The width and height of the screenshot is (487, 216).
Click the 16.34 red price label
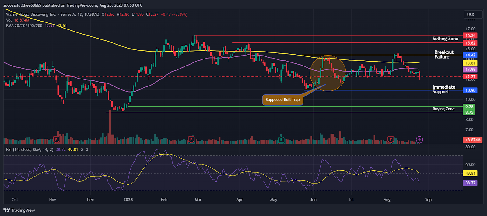tap(470, 35)
